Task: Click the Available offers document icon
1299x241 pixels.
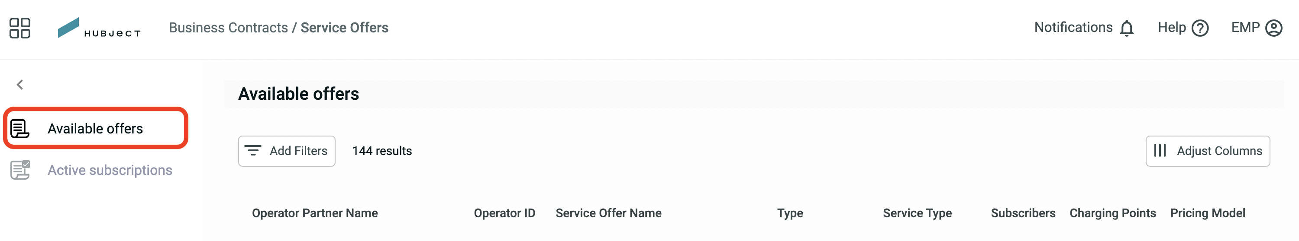Action: 20,128
